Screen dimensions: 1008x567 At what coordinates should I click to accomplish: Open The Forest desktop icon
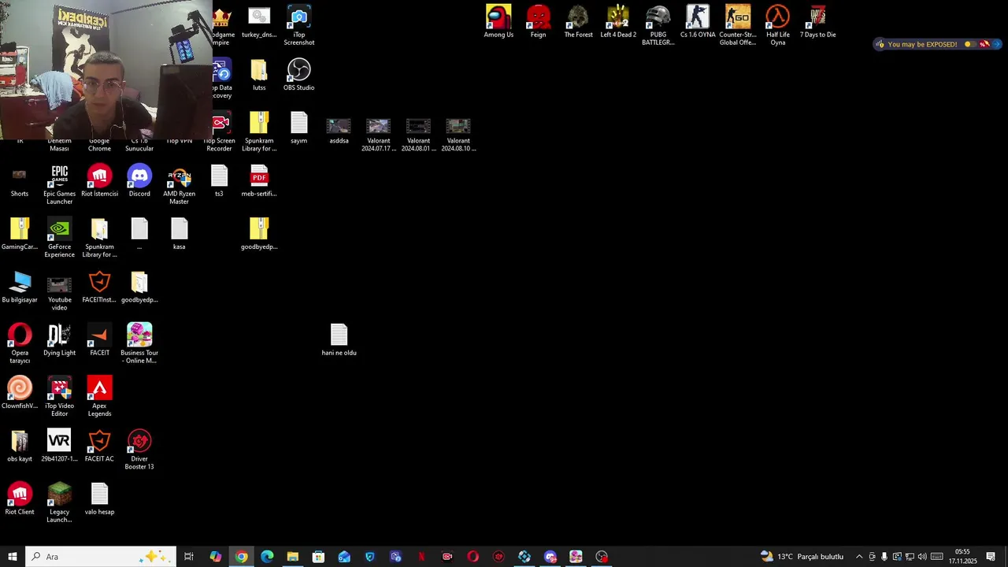pyautogui.click(x=578, y=21)
